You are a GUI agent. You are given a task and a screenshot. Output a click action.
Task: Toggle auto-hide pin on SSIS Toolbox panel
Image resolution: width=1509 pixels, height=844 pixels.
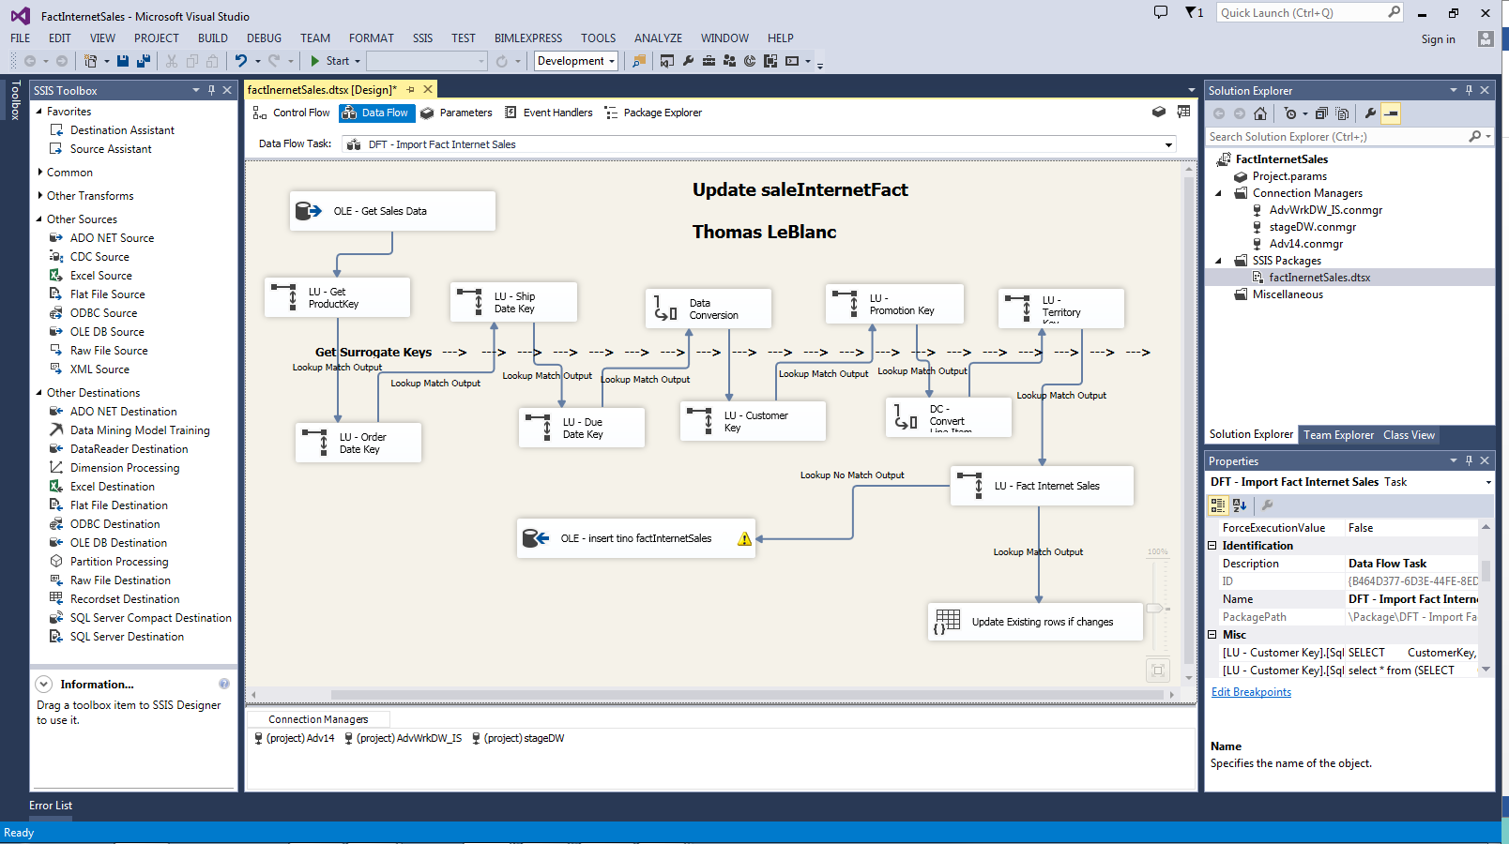tap(212, 90)
